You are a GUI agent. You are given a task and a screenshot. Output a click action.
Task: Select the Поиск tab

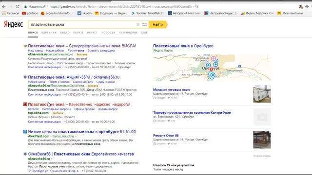(x=33, y=33)
